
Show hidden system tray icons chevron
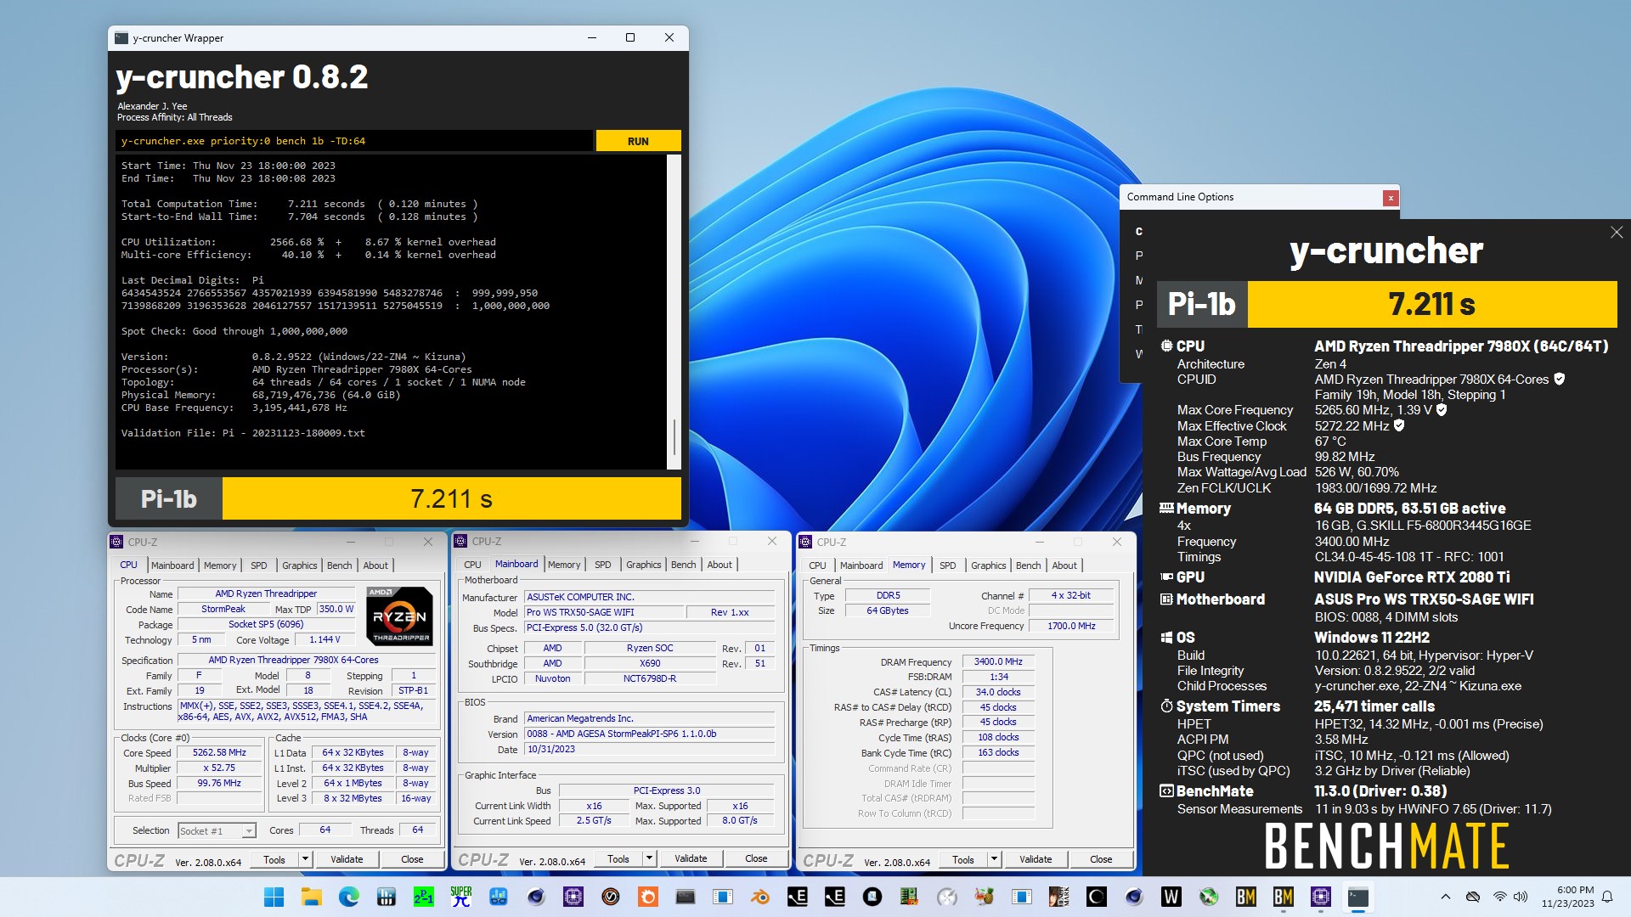(1445, 897)
